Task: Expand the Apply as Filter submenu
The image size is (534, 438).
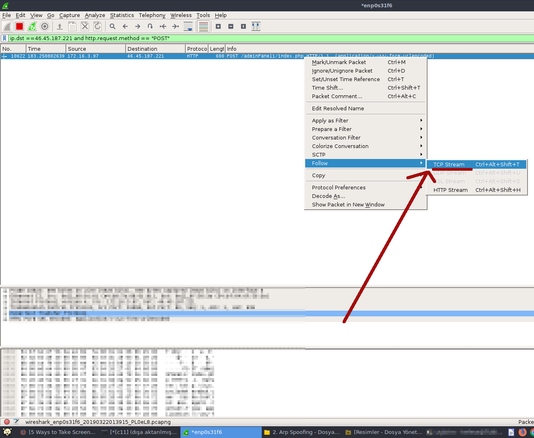Action: pyautogui.click(x=366, y=120)
